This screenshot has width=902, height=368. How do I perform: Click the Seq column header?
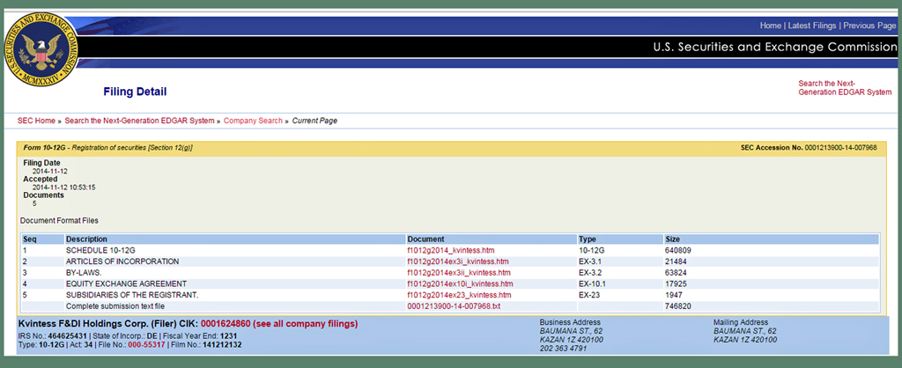pos(29,239)
